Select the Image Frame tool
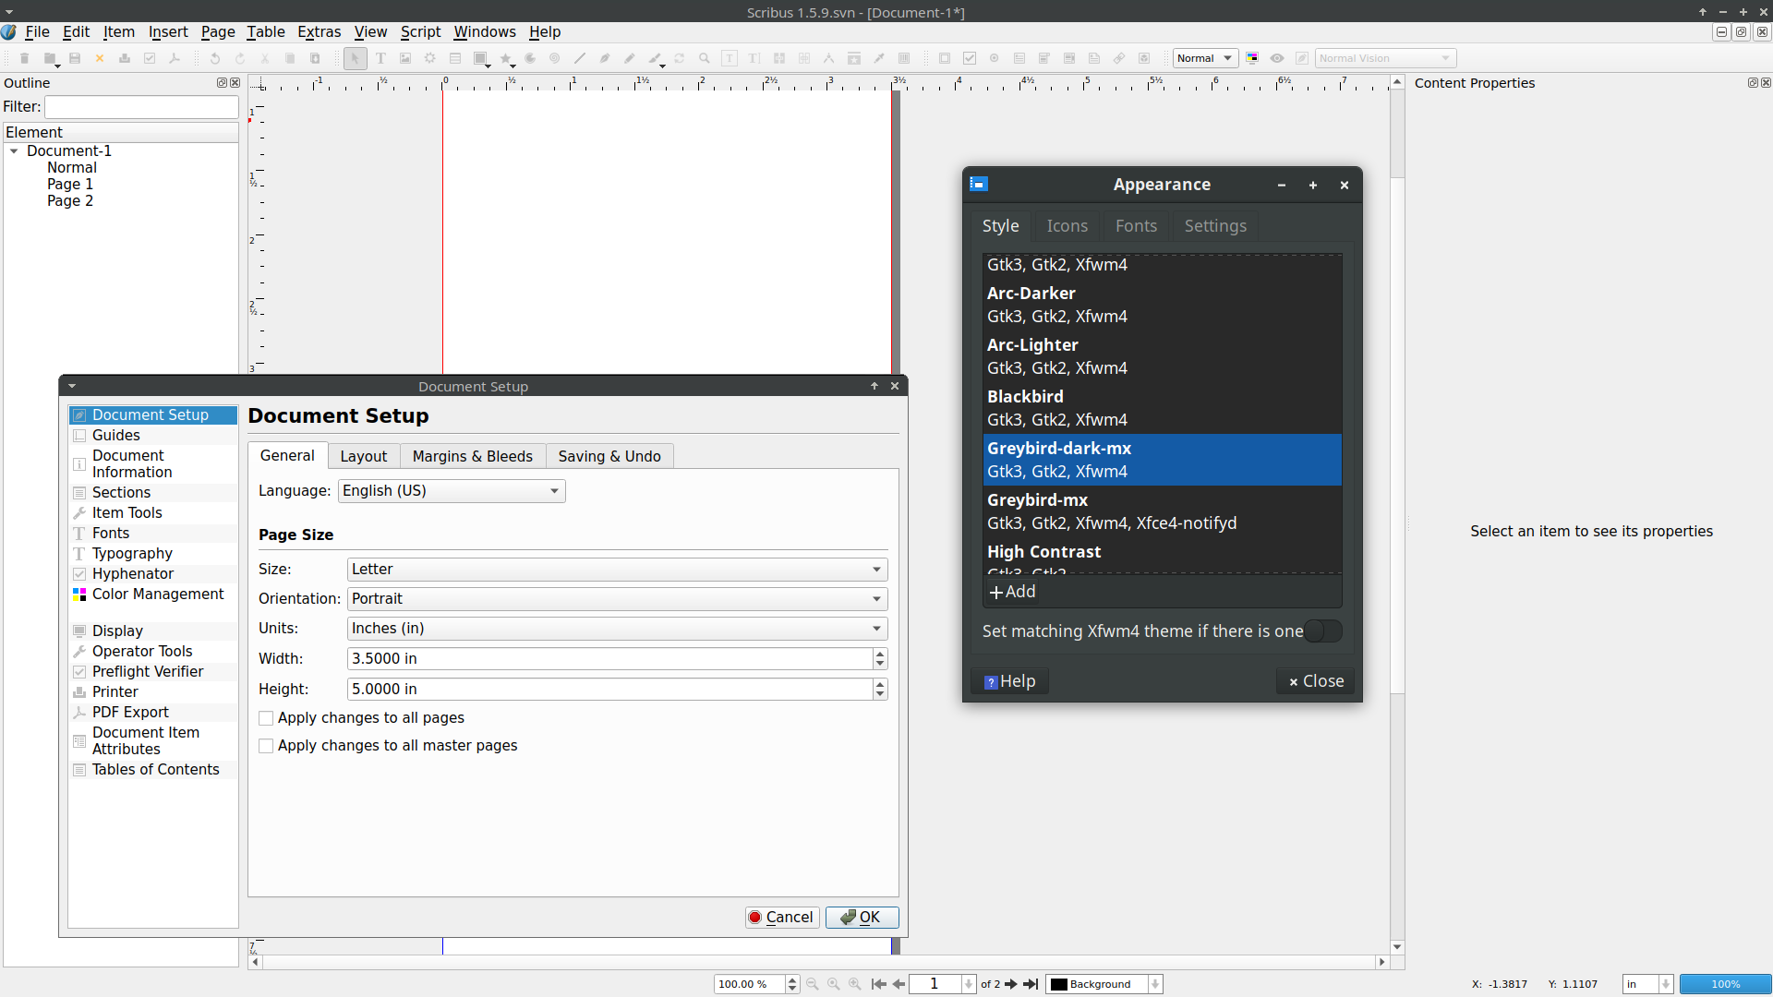 (405, 58)
